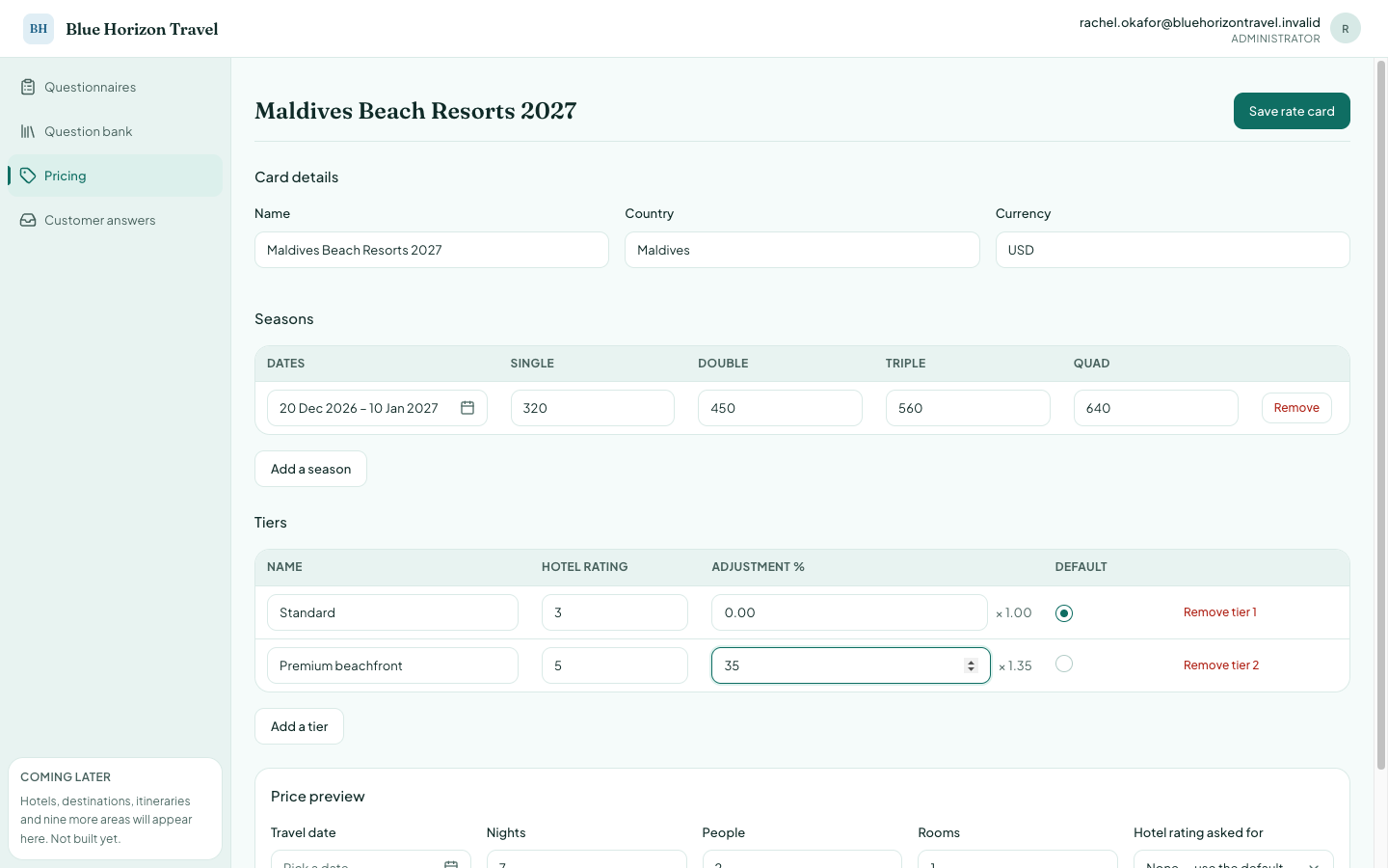This screenshot has width=1388, height=868.
Task: Add a tier
Action: click(299, 726)
